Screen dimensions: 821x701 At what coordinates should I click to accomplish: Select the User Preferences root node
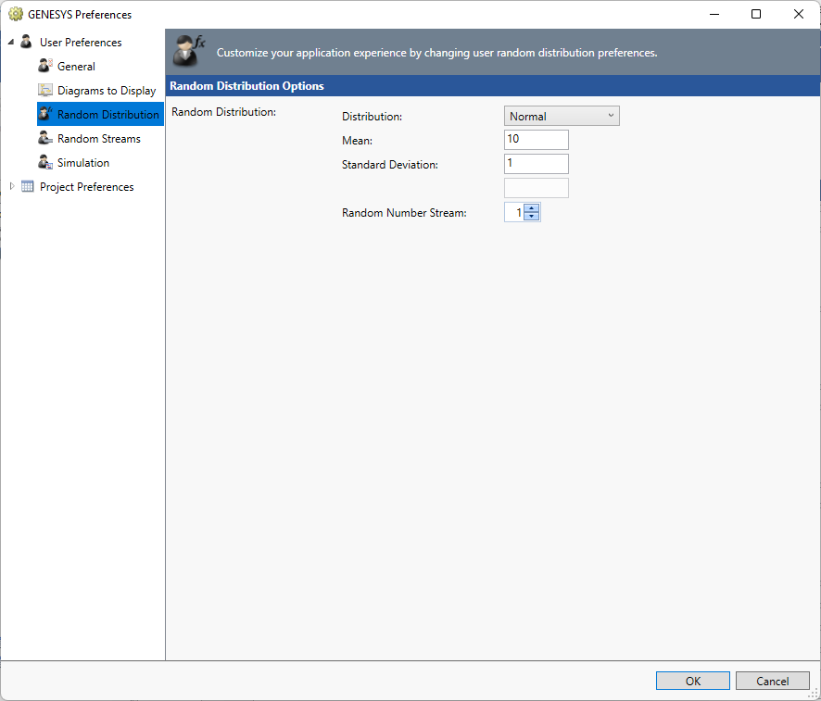tap(81, 43)
